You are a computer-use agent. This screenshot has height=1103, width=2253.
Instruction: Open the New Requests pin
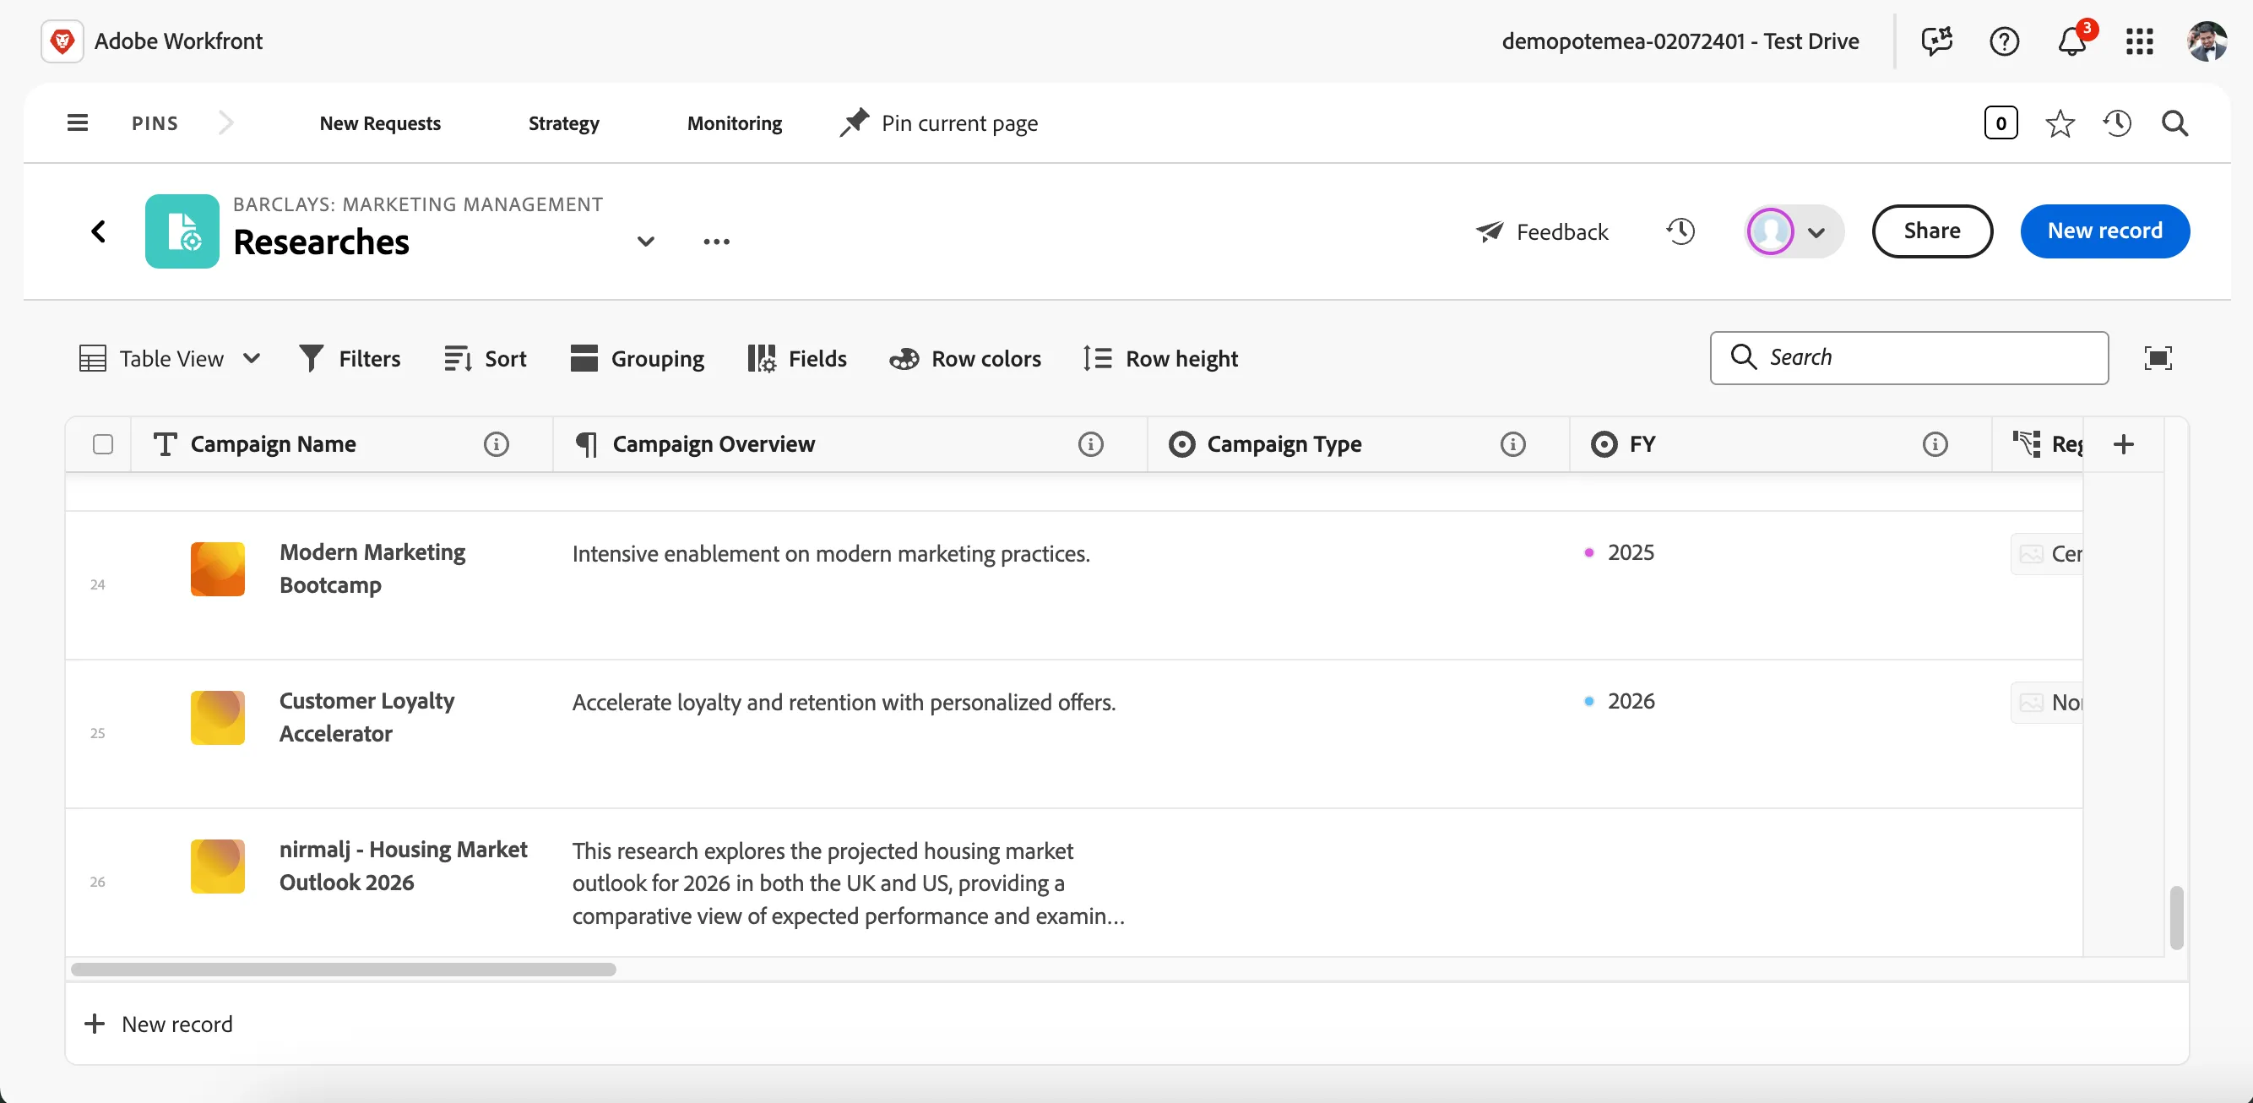click(380, 123)
